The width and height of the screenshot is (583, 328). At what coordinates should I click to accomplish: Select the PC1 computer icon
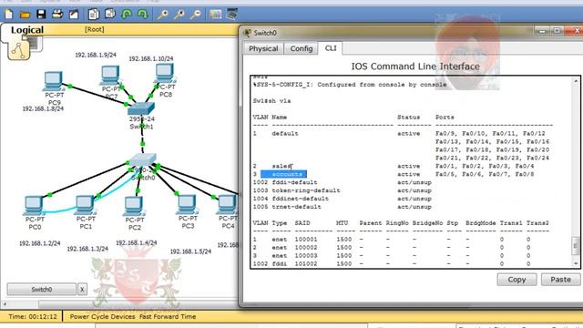[x=85, y=205]
